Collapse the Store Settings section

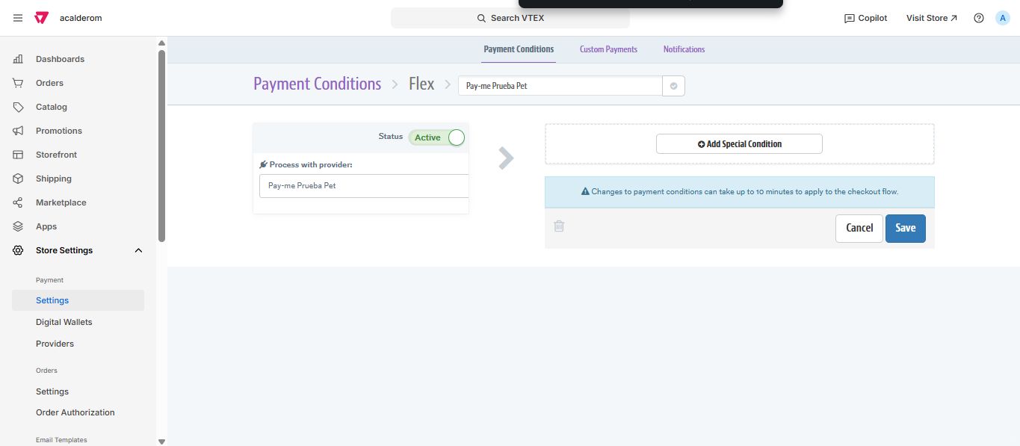click(138, 250)
